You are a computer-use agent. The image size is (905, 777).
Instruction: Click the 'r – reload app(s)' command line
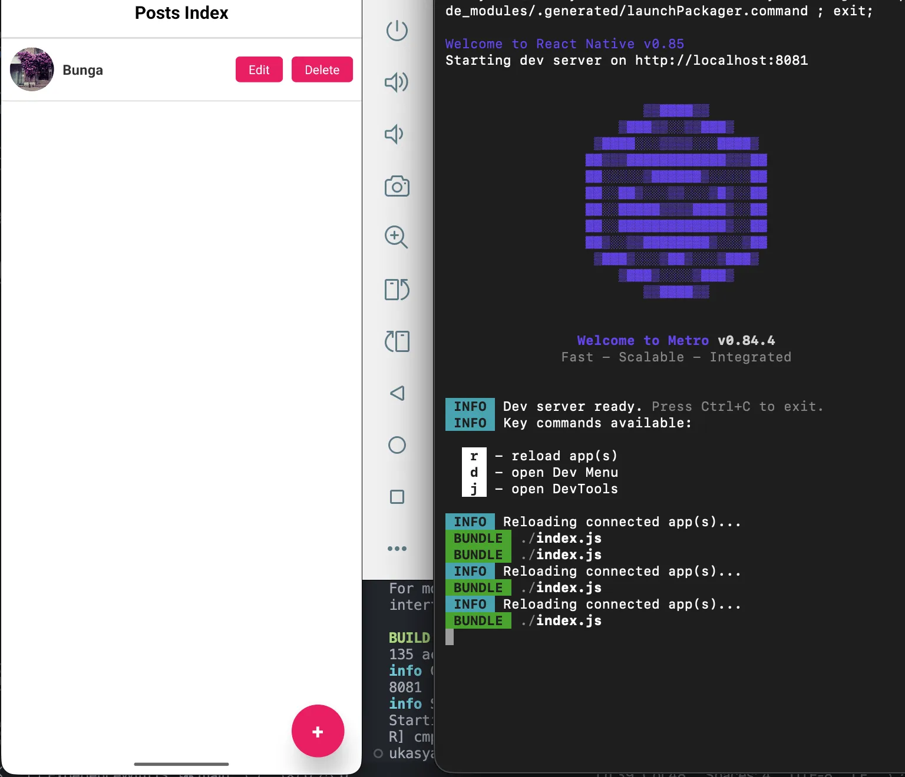(540, 456)
